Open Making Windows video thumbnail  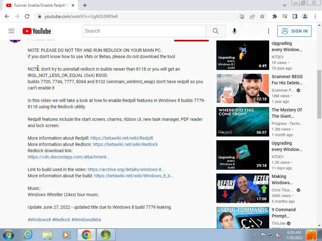[x=242, y=188]
